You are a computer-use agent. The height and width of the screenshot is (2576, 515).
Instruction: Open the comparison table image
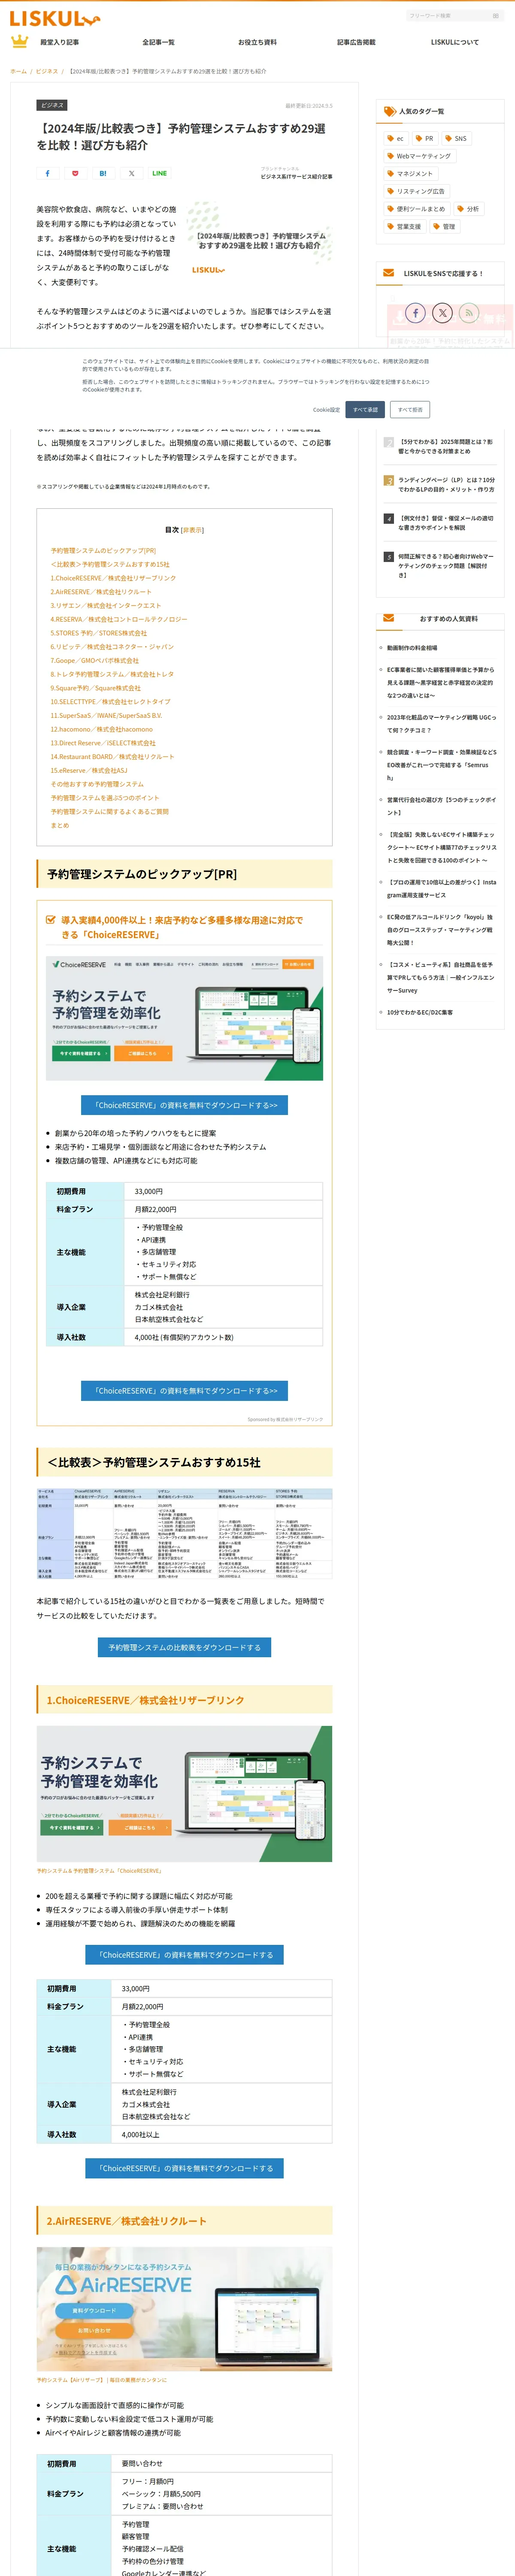pyautogui.click(x=184, y=1533)
